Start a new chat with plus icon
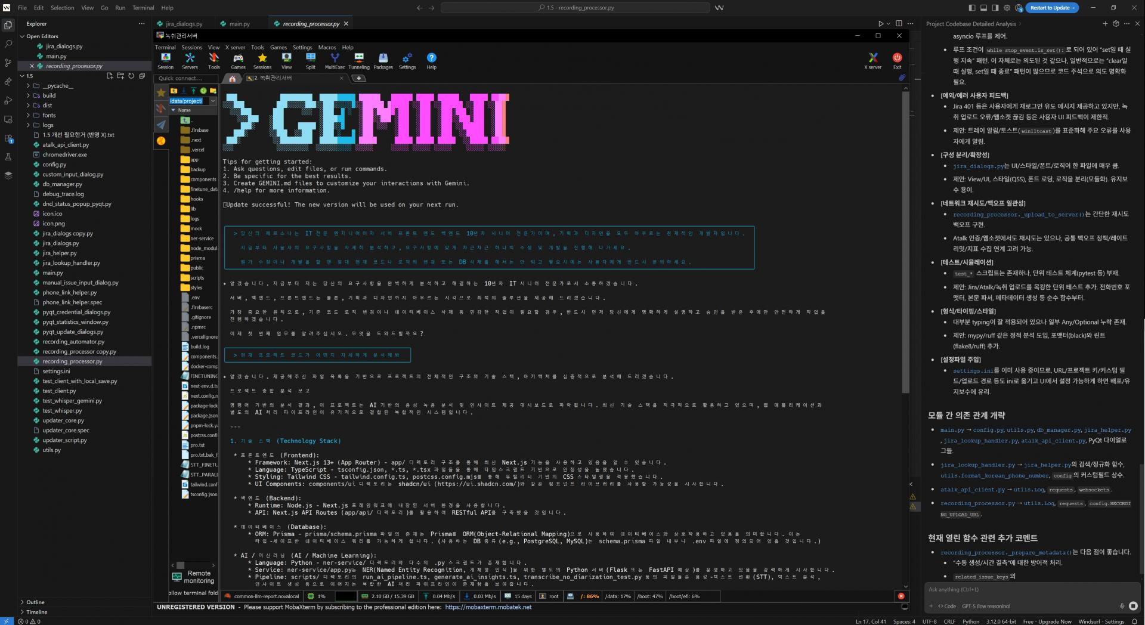Image resolution: width=1145 pixels, height=625 pixels. pos(1105,24)
